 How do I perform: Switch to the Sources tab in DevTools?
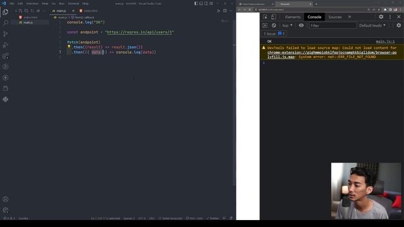[335, 17]
